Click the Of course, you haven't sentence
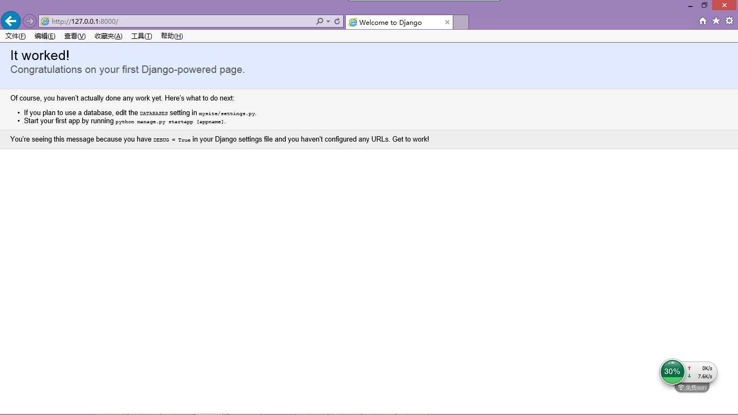Image resolution: width=738 pixels, height=415 pixels. (x=123, y=98)
